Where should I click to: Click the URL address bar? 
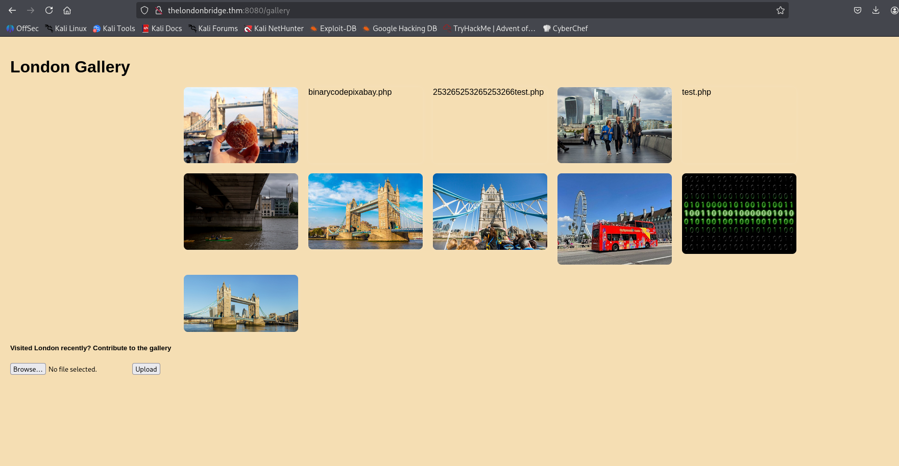[459, 10]
